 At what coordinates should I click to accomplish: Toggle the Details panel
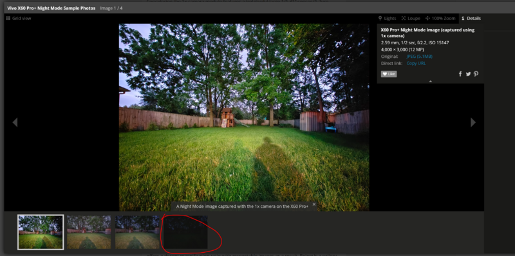click(471, 19)
